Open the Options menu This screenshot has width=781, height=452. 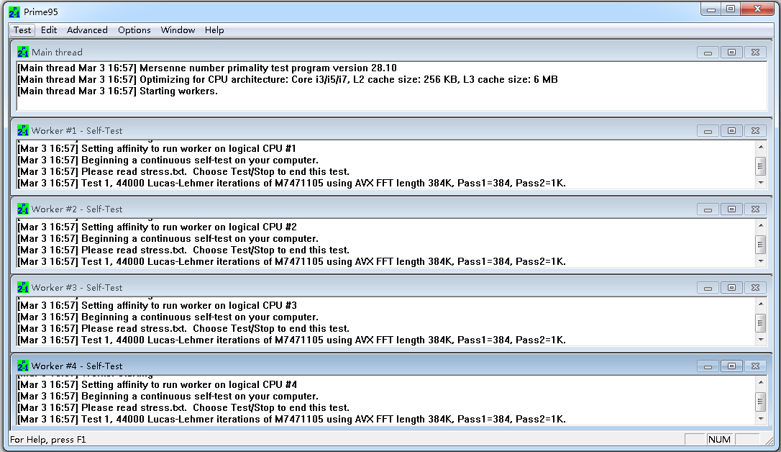tap(134, 30)
